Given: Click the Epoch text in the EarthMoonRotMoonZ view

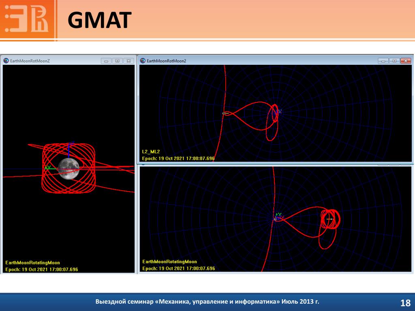Looking at the screenshot, I should (42, 269).
